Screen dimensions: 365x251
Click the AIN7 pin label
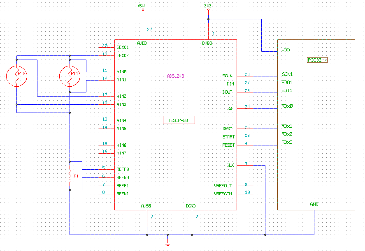click(x=121, y=153)
